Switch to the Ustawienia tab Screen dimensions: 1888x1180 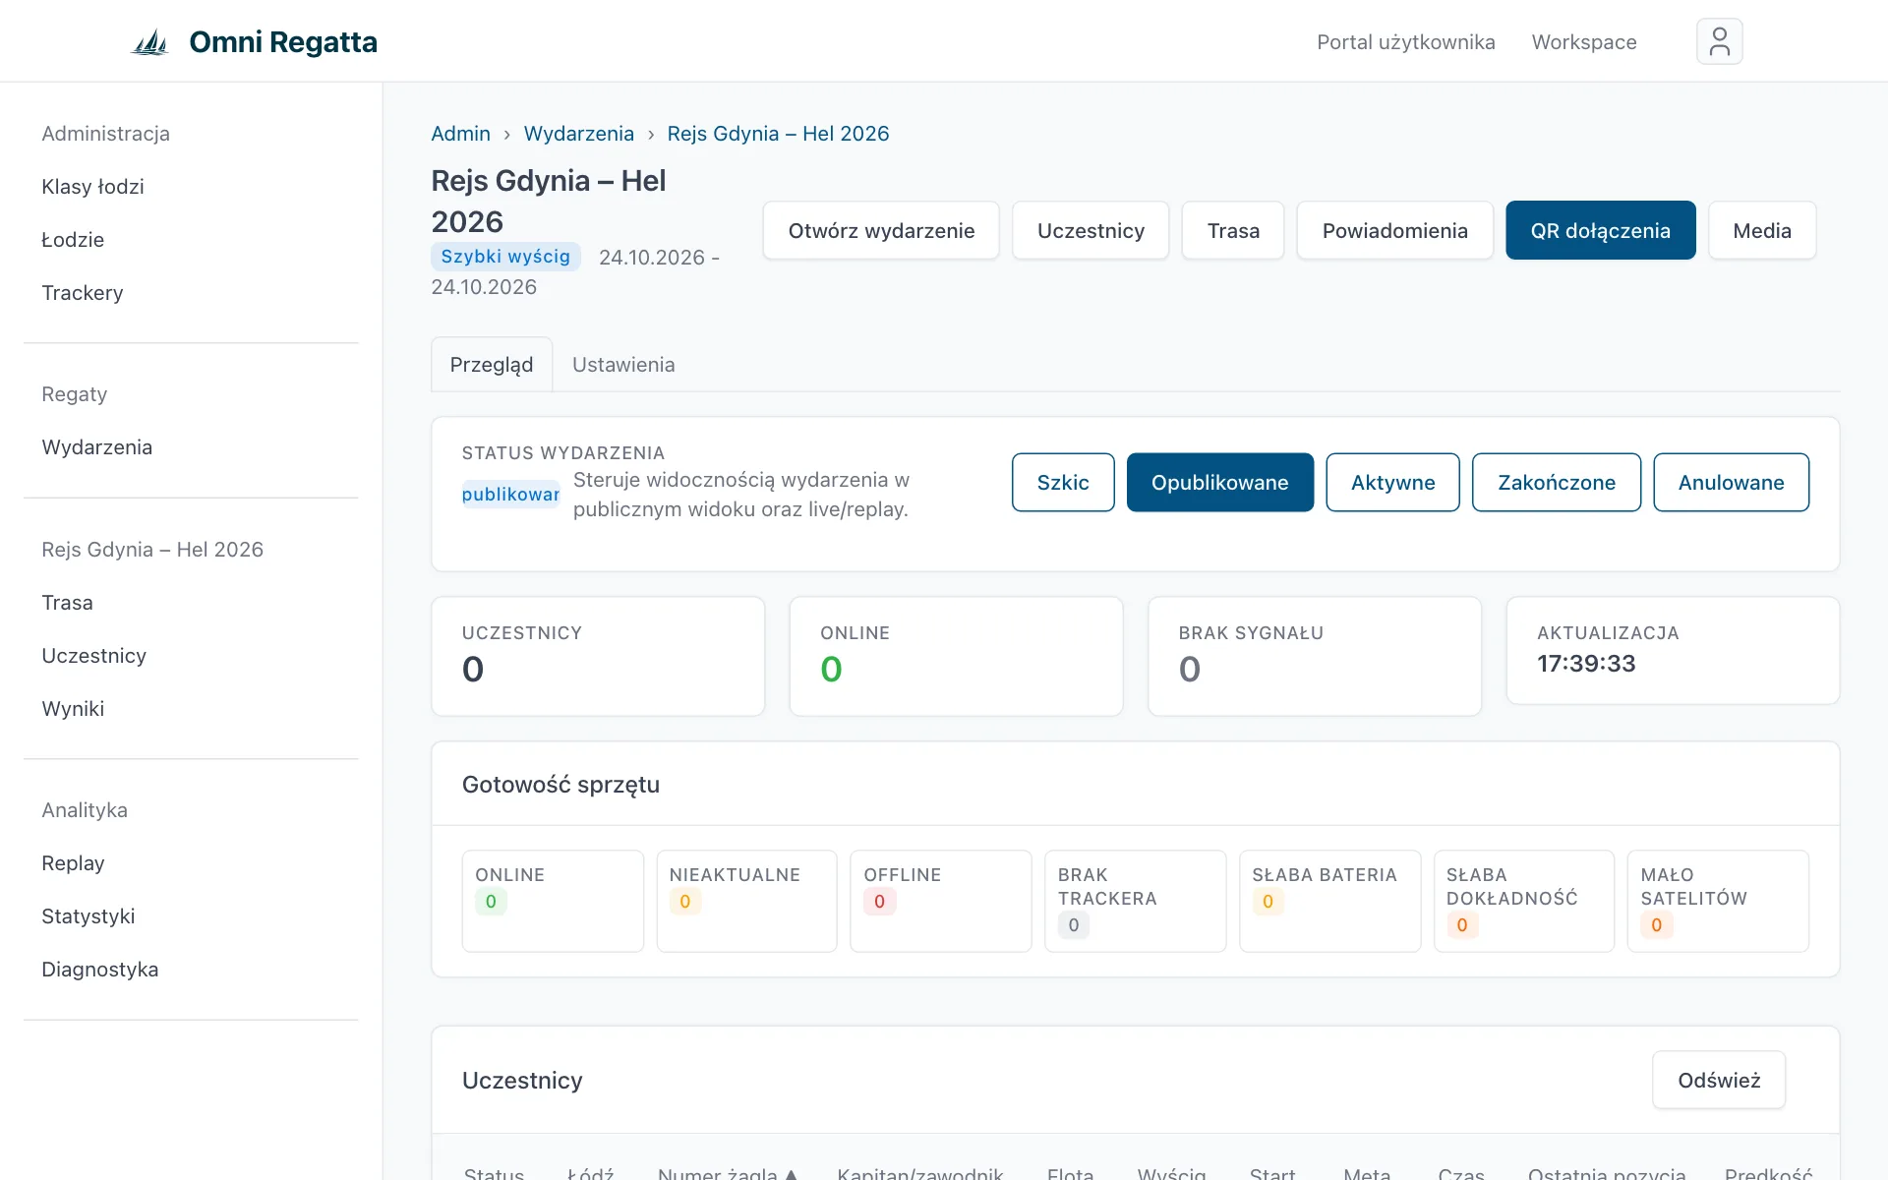click(x=623, y=364)
